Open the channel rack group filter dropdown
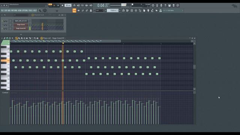 (x=21, y=15)
